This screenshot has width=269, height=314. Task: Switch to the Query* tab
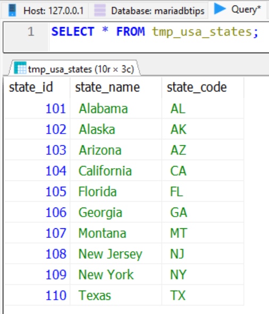click(x=238, y=10)
